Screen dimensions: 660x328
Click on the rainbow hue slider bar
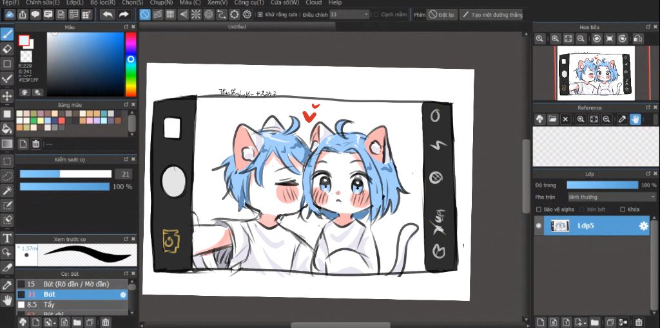(131, 64)
